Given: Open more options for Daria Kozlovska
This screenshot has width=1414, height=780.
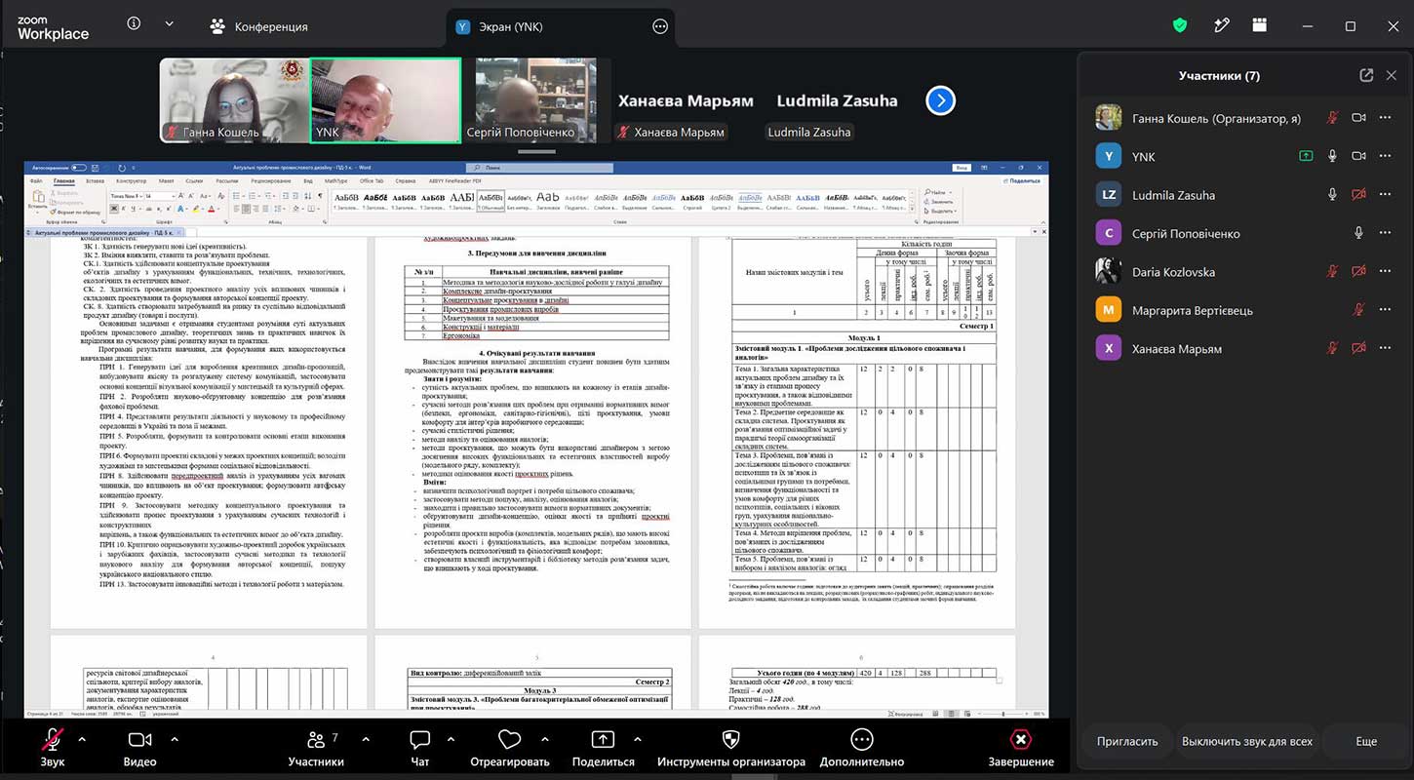Looking at the screenshot, I should pyautogui.click(x=1385, y=271).
